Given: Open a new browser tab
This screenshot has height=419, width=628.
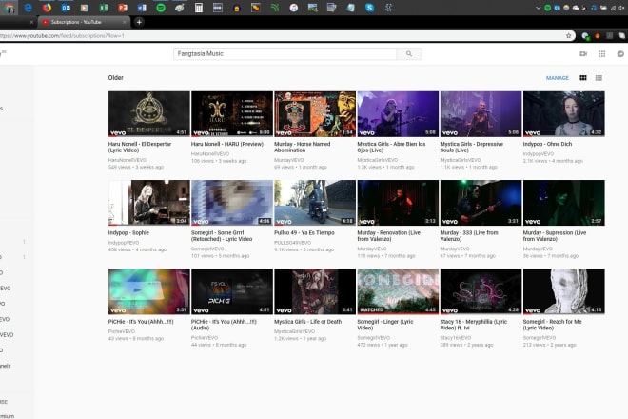Looking at the screenshot, I should (139, 22).
